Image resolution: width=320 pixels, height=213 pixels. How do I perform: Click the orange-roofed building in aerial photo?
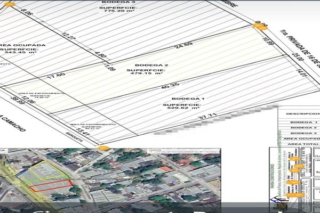pos(165,169)
